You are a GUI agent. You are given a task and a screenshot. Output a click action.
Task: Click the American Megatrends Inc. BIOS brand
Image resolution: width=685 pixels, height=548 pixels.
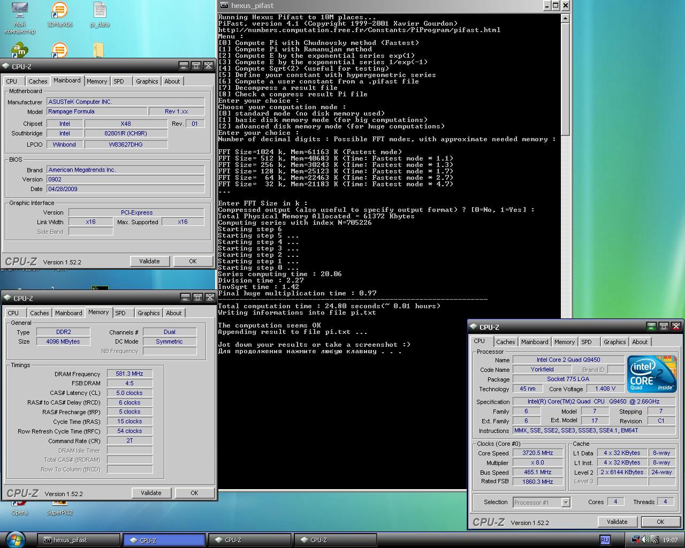pyautogui.click(x=125, y=170)
